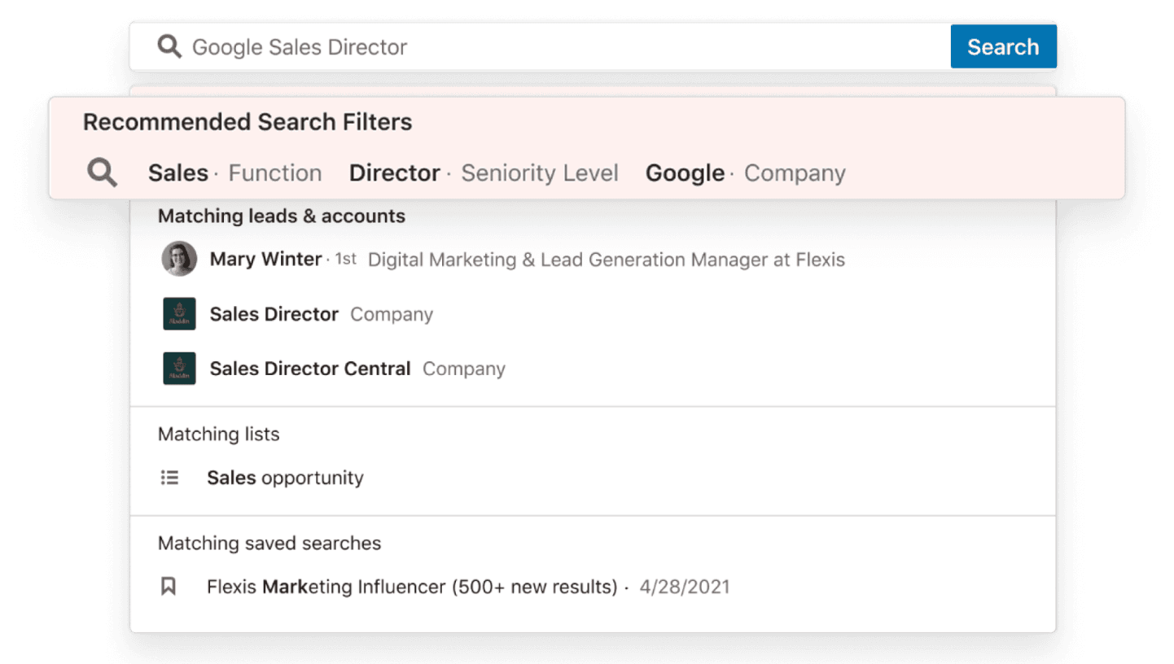Click the Matching leads & accounts heading
Image resolution: width=1174 pixels, height=664 pixels.
click(281, 216)
